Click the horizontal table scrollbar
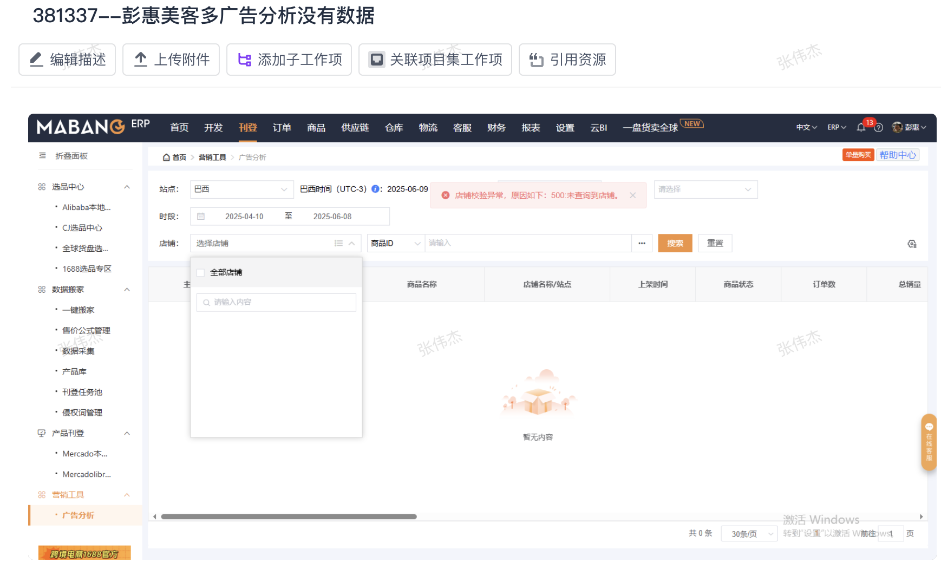This screenshot has width=941, height=563. click(289, 516)
